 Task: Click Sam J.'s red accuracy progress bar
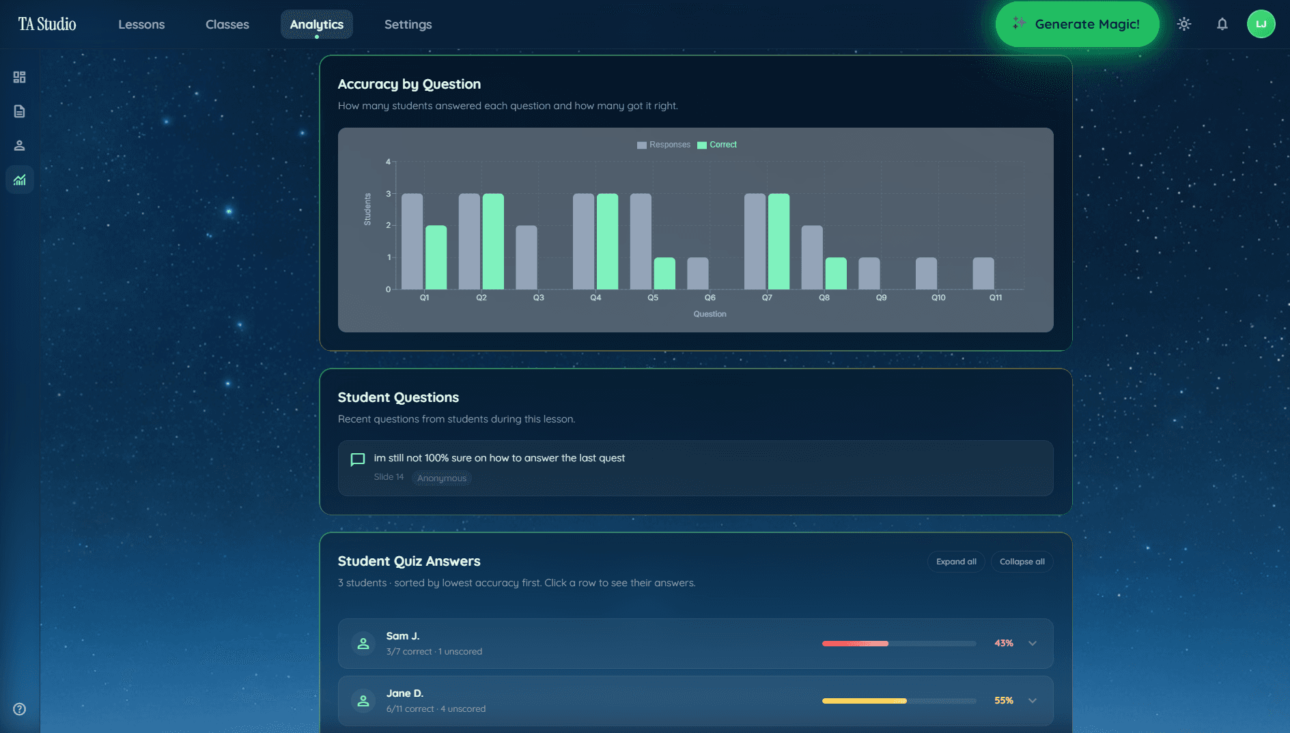pos(855,644)
